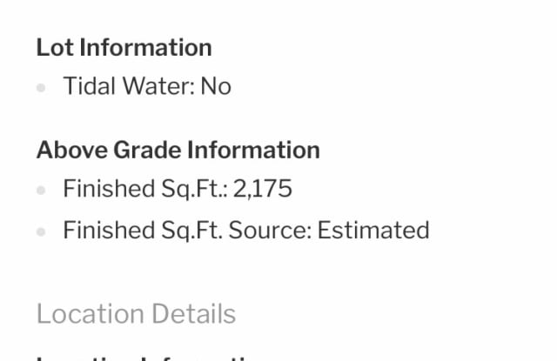Click the word 'Location' in the gray heading
557x361 pixels.
pos(91,314)
